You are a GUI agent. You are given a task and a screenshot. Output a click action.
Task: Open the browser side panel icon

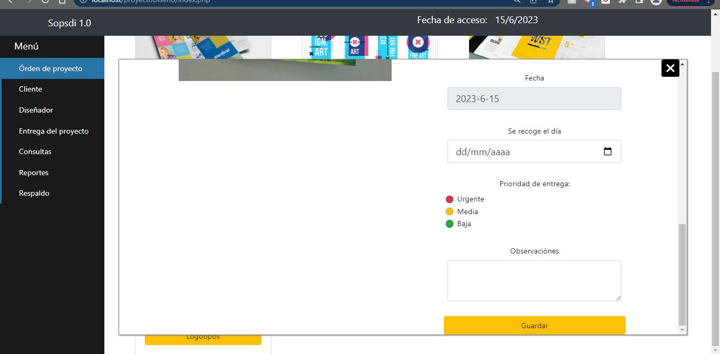(639, 2)
